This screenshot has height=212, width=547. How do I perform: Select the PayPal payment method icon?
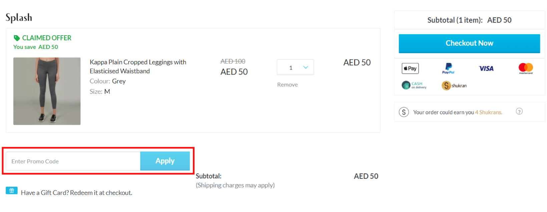(448, 69)
